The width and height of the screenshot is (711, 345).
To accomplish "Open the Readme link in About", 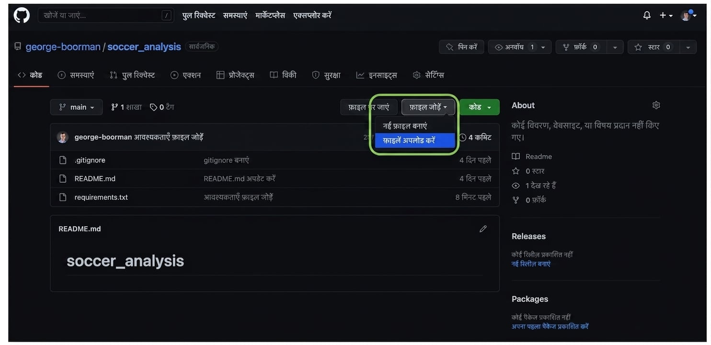I will pyautogui.click(x=532, y=157).
